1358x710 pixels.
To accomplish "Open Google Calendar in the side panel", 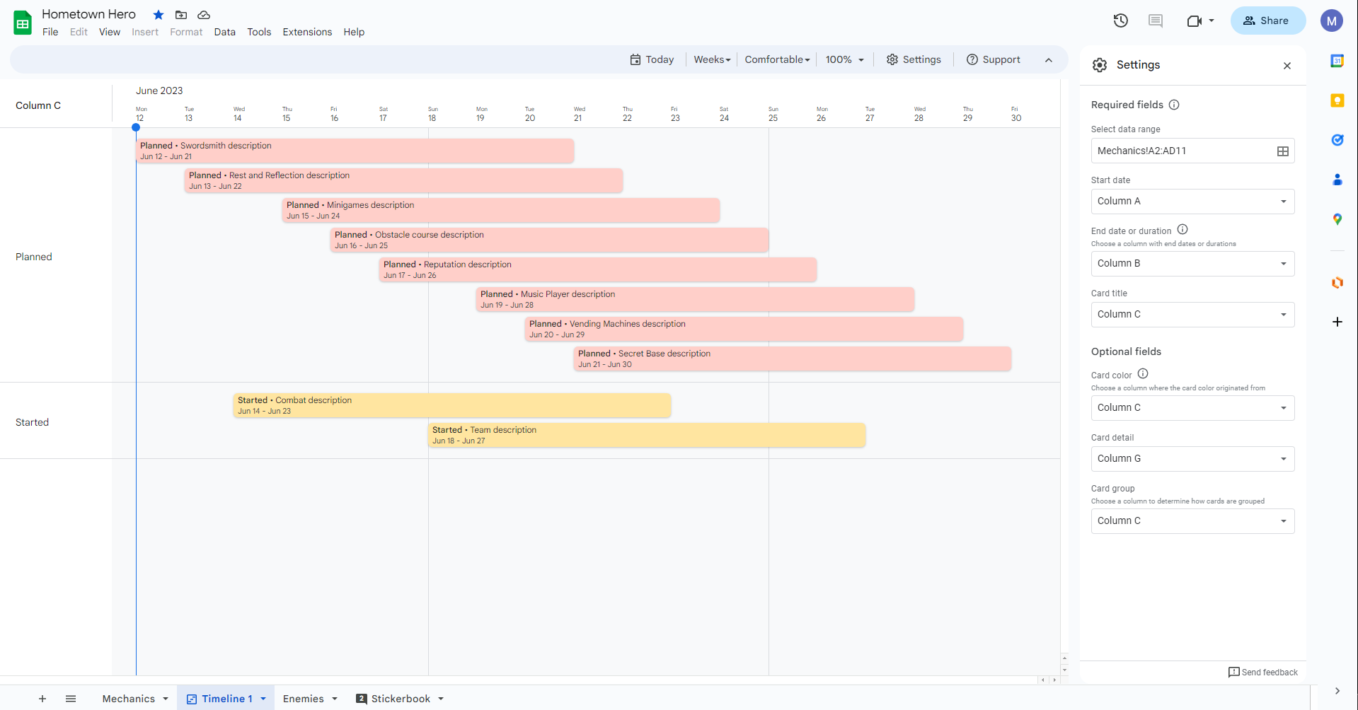I will coord(1337,61).
